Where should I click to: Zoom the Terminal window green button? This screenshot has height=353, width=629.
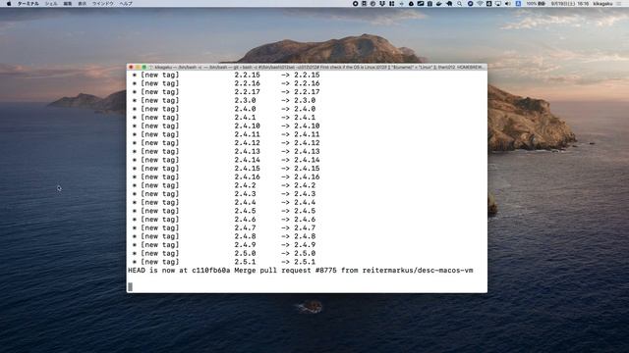point(144,68)
